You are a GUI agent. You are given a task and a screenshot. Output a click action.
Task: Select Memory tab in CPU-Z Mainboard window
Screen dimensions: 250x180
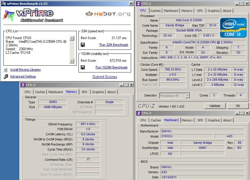click(187, 120)
